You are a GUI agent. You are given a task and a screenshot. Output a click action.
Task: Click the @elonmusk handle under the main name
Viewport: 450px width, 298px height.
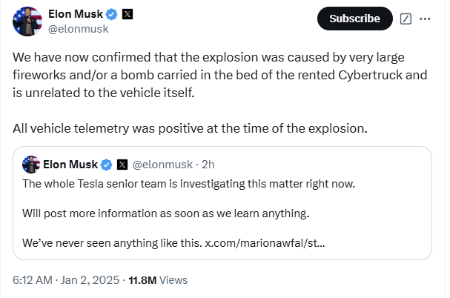pos(78,29)
